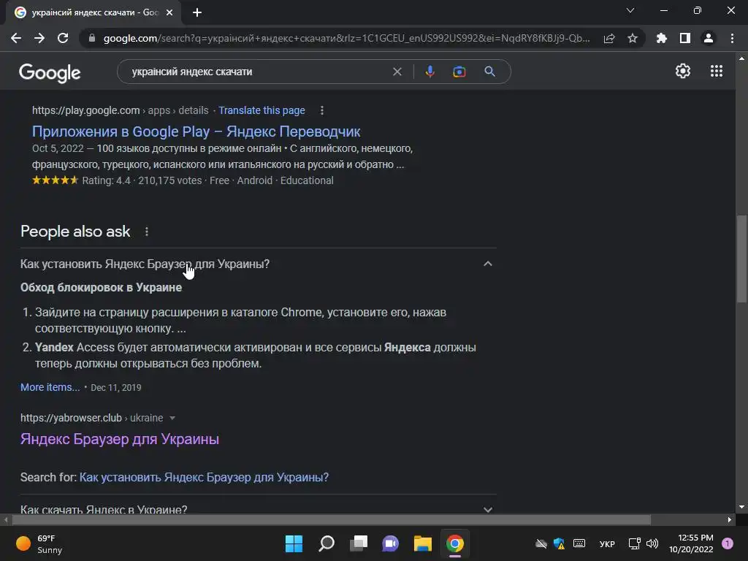This screenshot has width=748, height=561.
Task: Click Chrome icon on taskbar
Action: point(455,543)
